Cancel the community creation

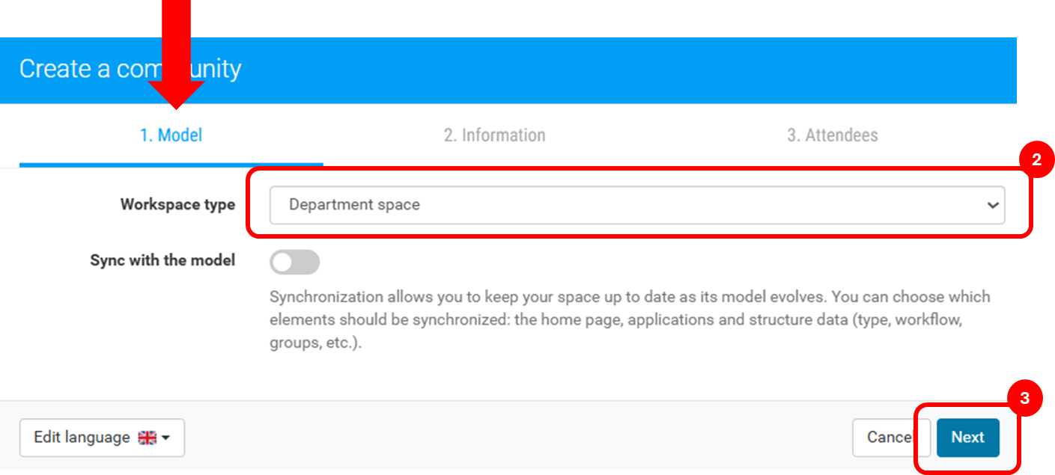890,438
